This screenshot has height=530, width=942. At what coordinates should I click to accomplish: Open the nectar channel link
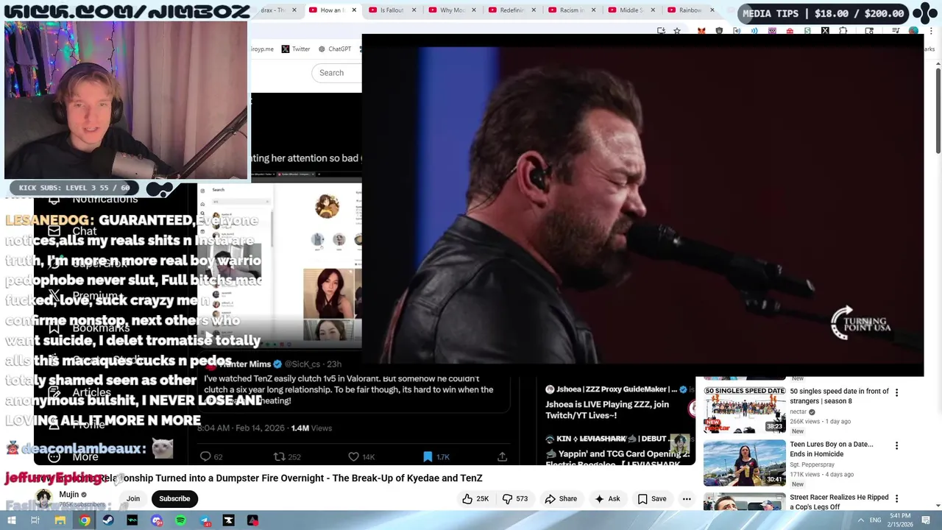(798, 412)
